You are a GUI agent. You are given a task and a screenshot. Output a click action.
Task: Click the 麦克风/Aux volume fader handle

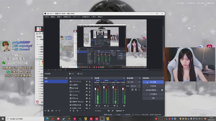click(x=104, y=87)
